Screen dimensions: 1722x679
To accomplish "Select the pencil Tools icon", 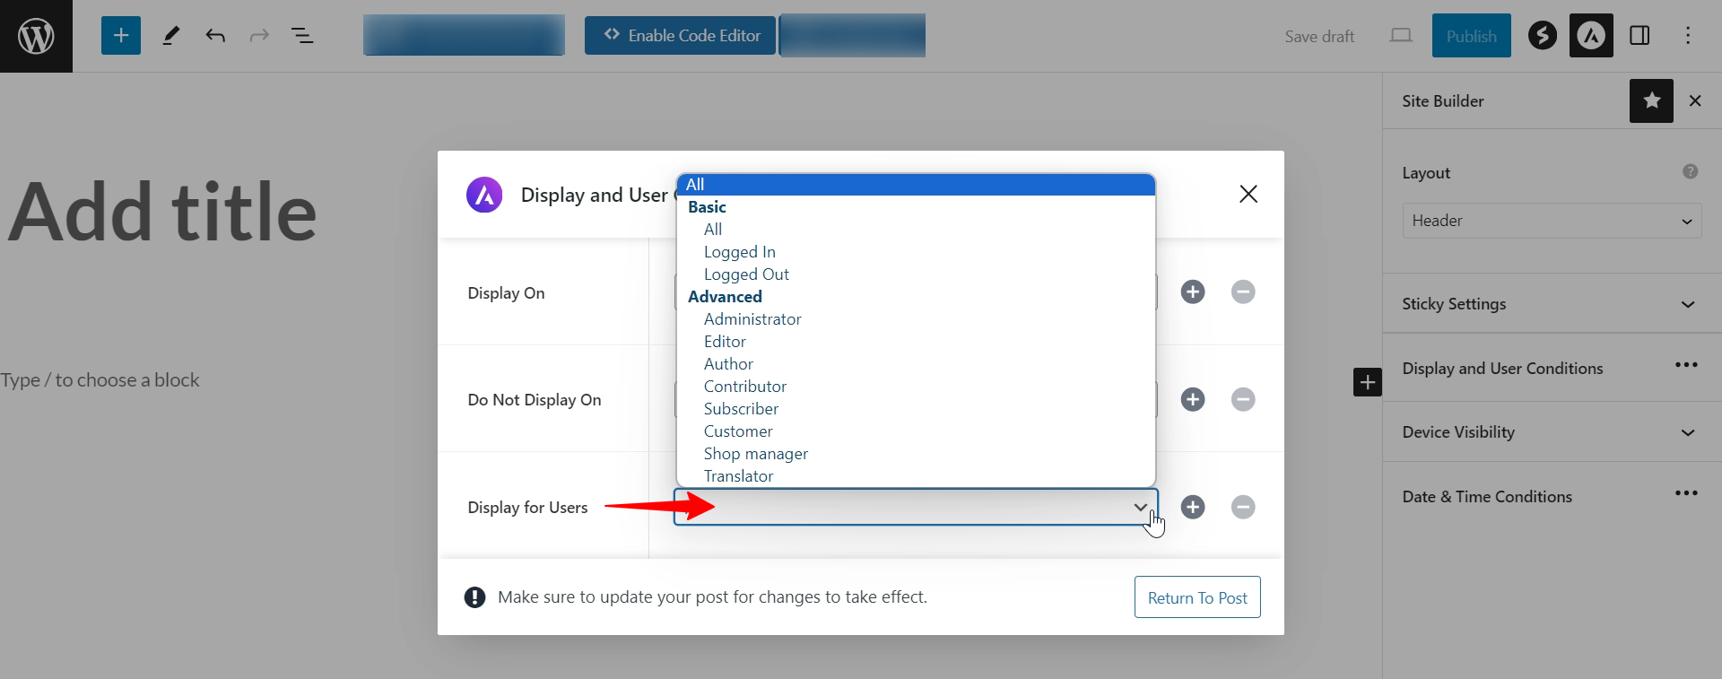I will [170, 36].
